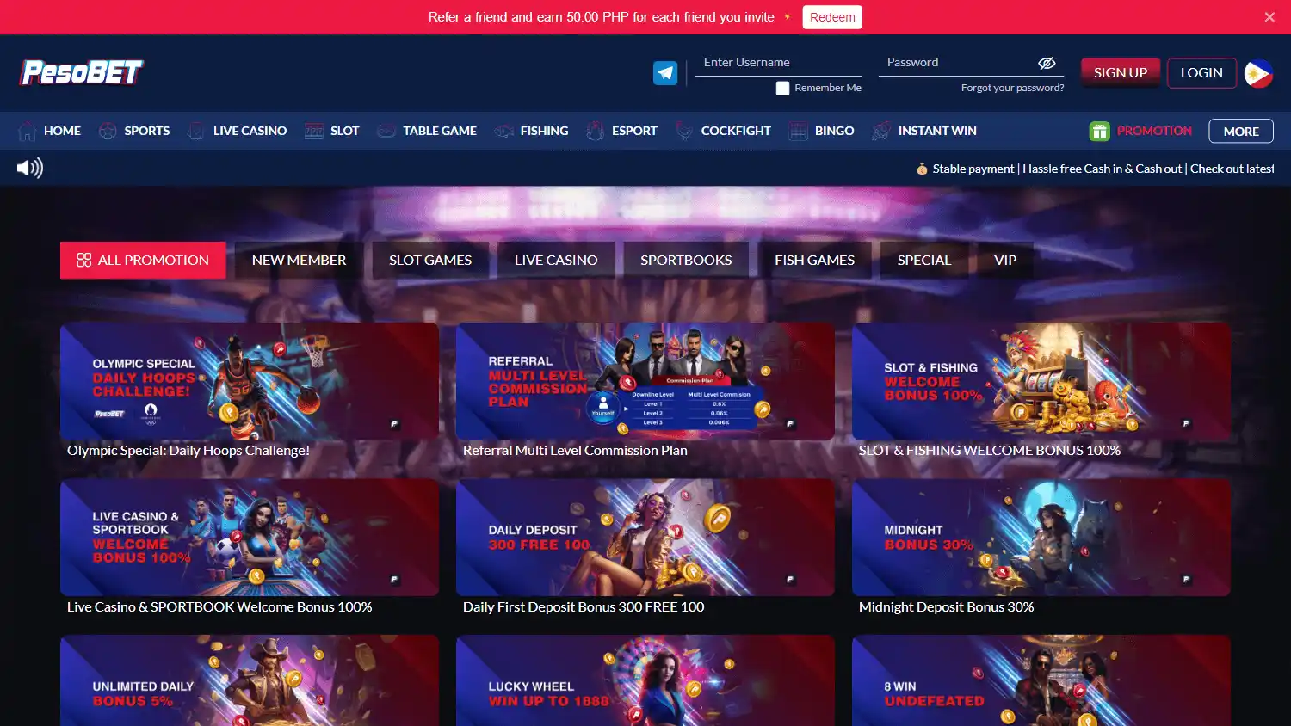Open the INSTANT WIN menu item
Image resolution: width=1291 pixels, height=726 pixels.
(x=937, y=131)
